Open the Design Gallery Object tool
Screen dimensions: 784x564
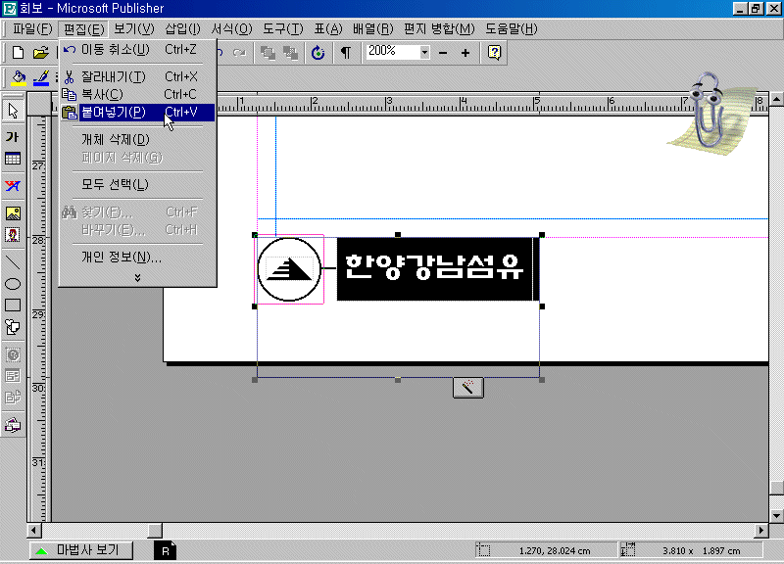pyautogui.click(x=13, y=425)
